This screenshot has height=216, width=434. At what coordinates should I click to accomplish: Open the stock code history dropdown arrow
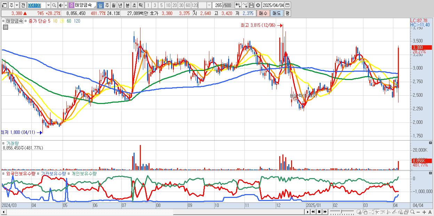point(48,5)
